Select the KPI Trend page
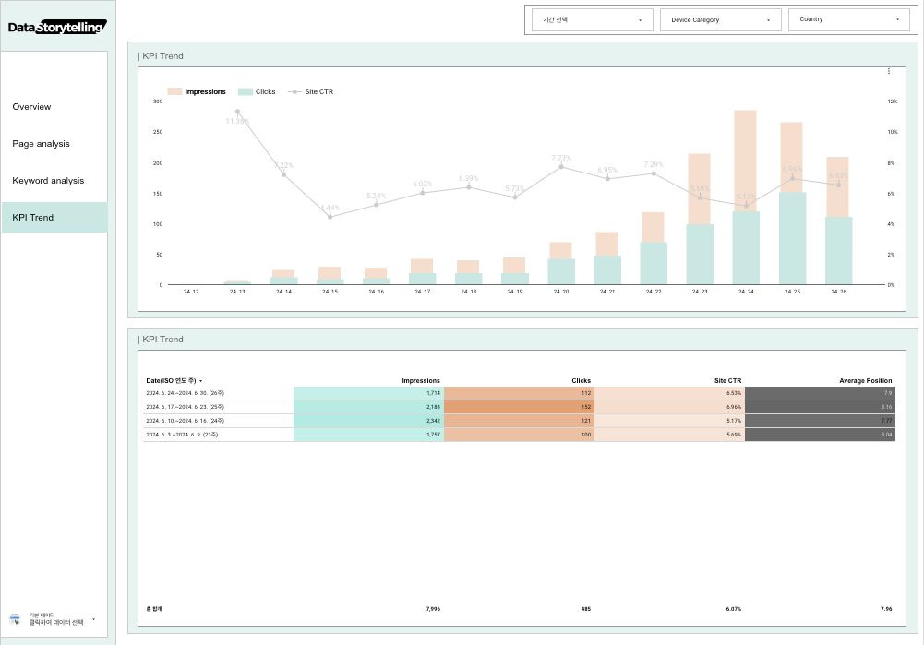The height and width of the screenshot is (645, 924). point(54,218)
